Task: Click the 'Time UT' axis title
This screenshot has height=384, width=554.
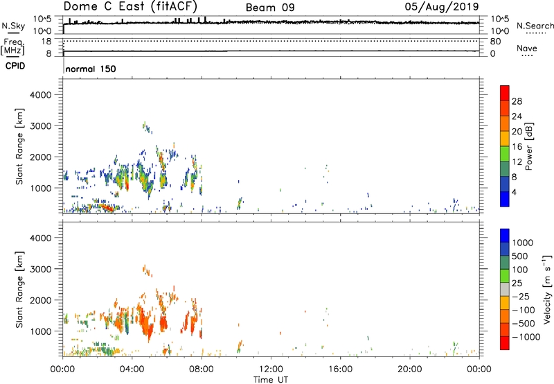Action: click(x=271, y=380)
